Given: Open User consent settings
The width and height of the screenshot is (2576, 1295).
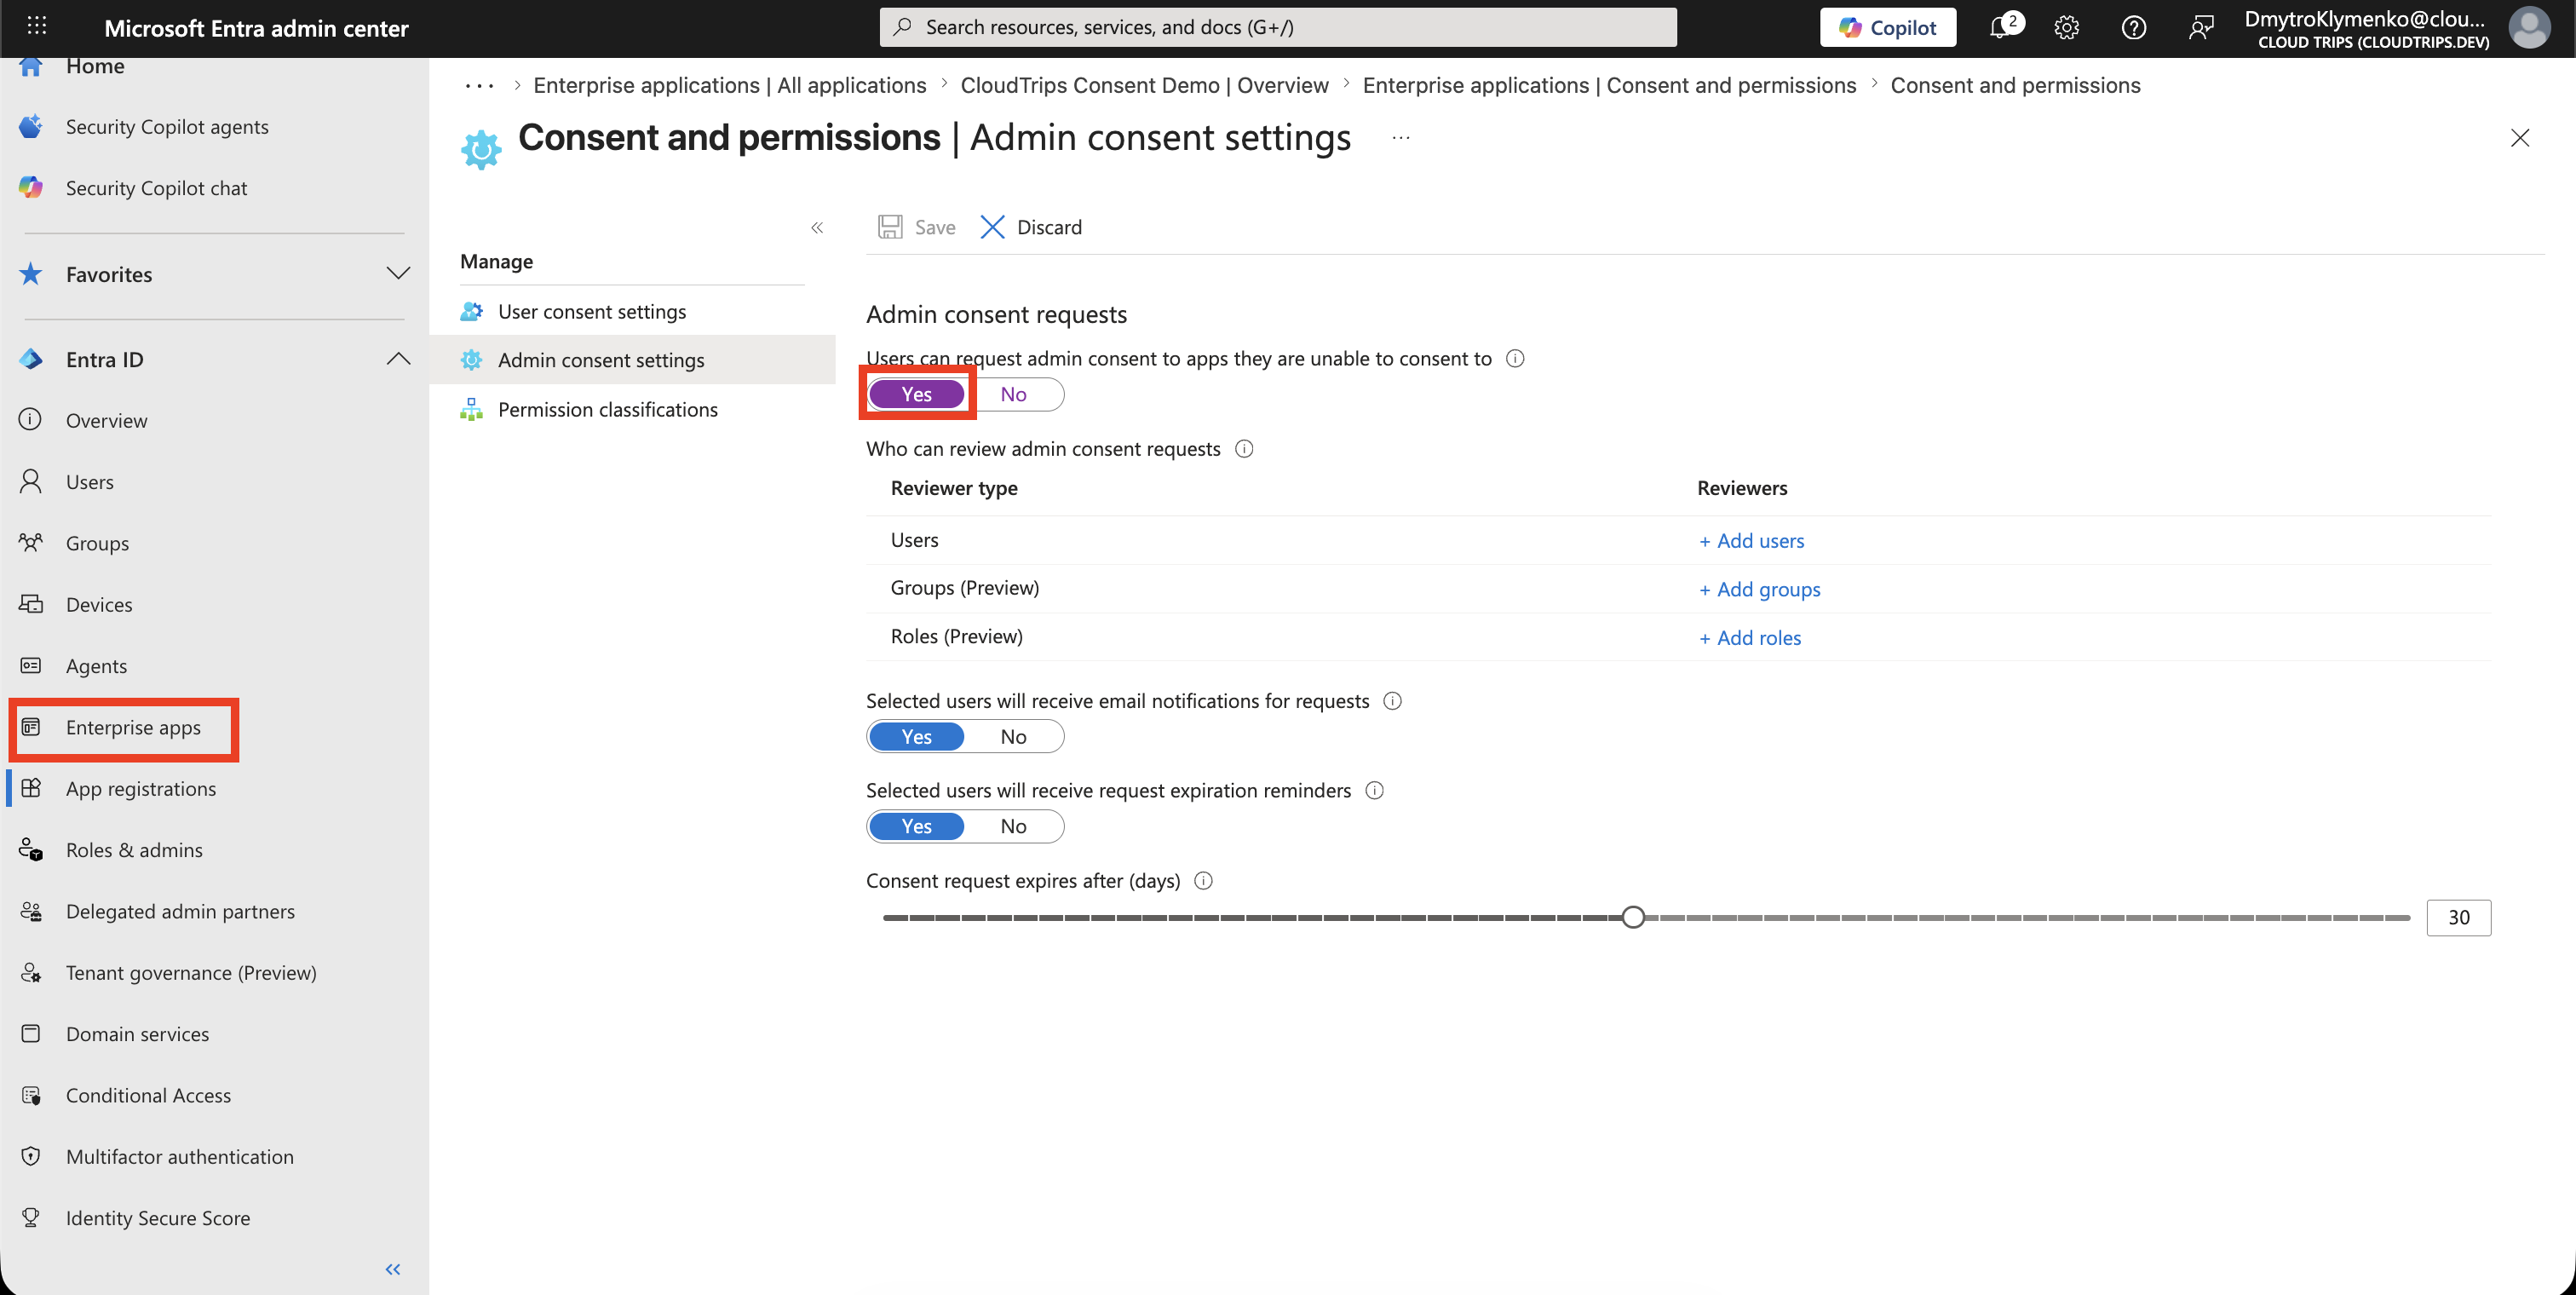Looking at the screenshot, I should coord(592,311).
